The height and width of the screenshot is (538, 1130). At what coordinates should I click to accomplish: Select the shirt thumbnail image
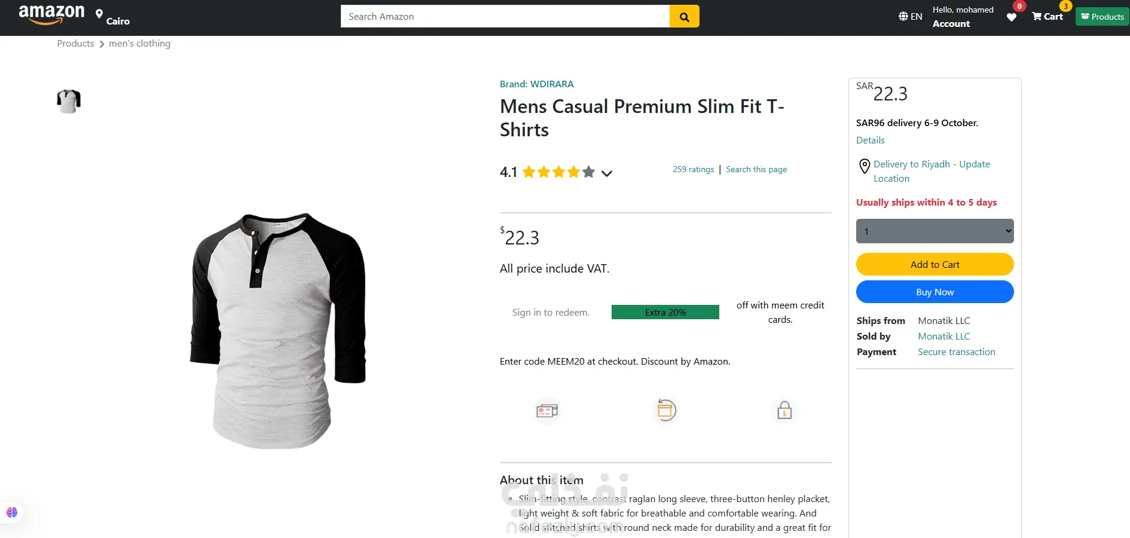tap(69, 101)
